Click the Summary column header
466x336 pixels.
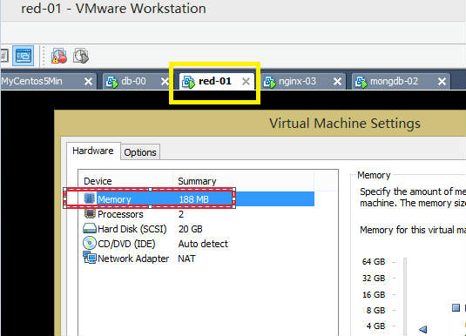coord(197,181)
